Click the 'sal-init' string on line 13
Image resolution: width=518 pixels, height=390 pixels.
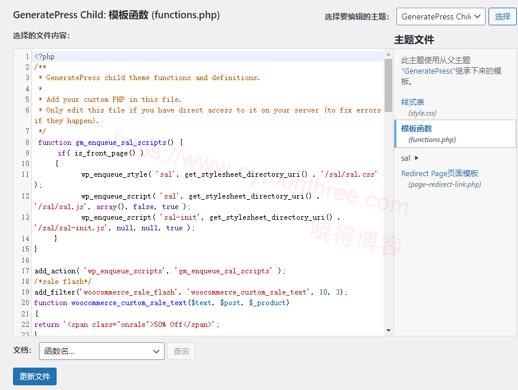180,217
